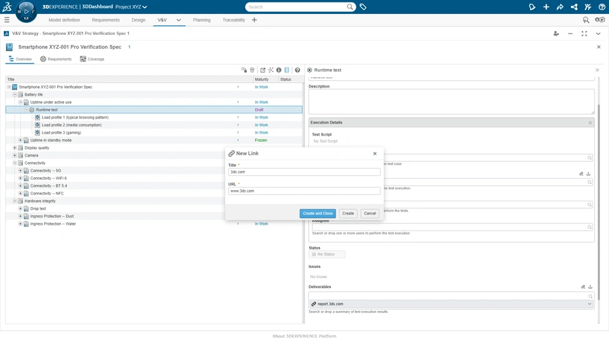Collapse the right panel with double chevron
The width and height of the screenshot is (609, 342).
coord(598,70)
